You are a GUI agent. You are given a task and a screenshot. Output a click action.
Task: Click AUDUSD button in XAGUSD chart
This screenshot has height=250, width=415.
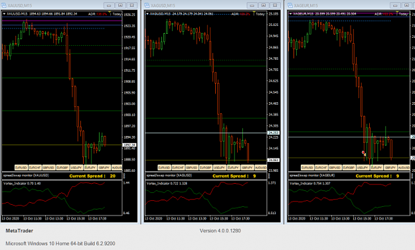(260, 168)
